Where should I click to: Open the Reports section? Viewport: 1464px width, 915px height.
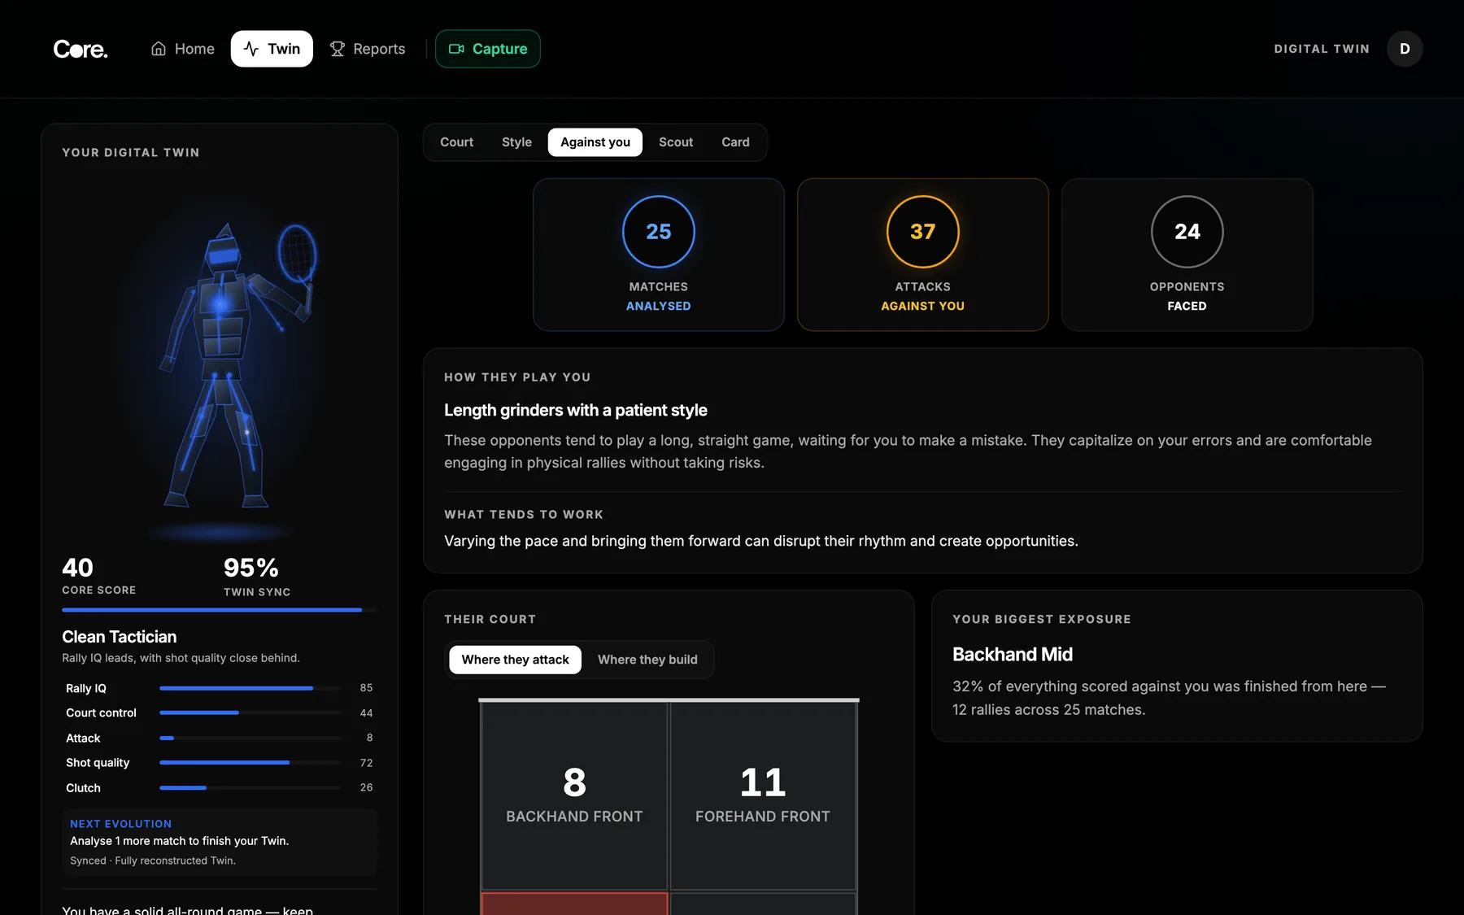coord(368,49)
